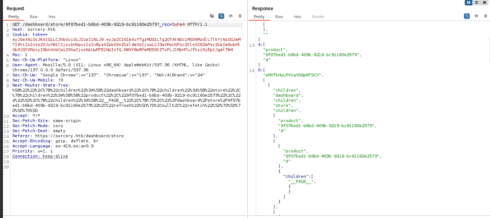Switch Response view to Hex tab
The image size is (490, 218).
point(298,17)
